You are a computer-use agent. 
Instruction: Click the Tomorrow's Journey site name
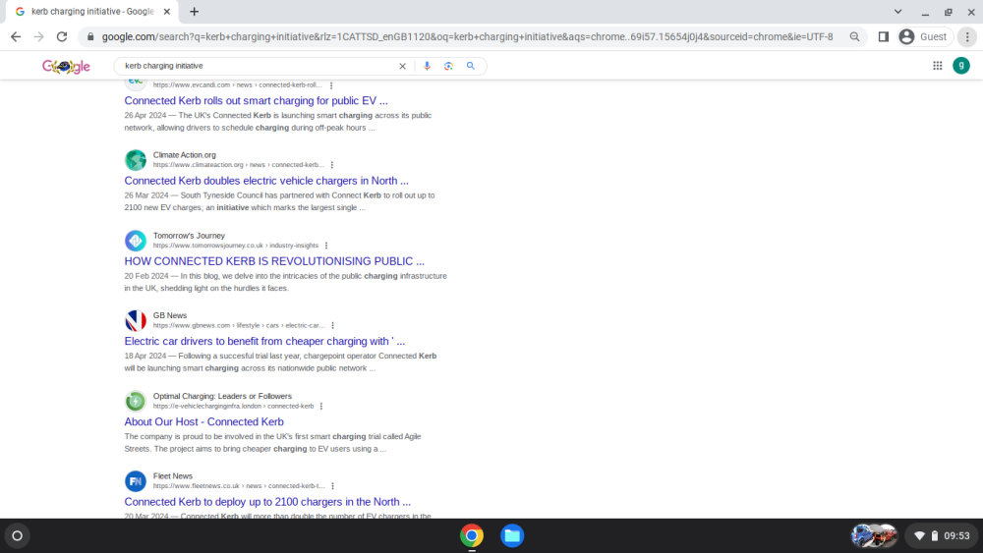pos(189,236)
